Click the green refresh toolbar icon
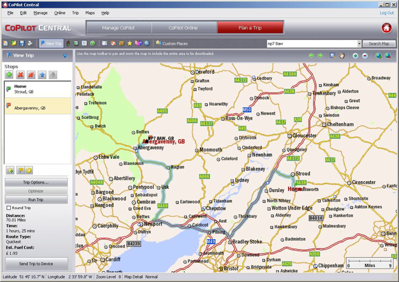This screenshot has height=282, width=399. pyautogui.click(x=76, y=43)
